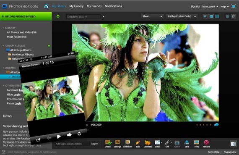Image resolution: width=239 pixels, height=155 pixels.
Task: Select the large thumbnail view icon
Action: pos(217,16)
